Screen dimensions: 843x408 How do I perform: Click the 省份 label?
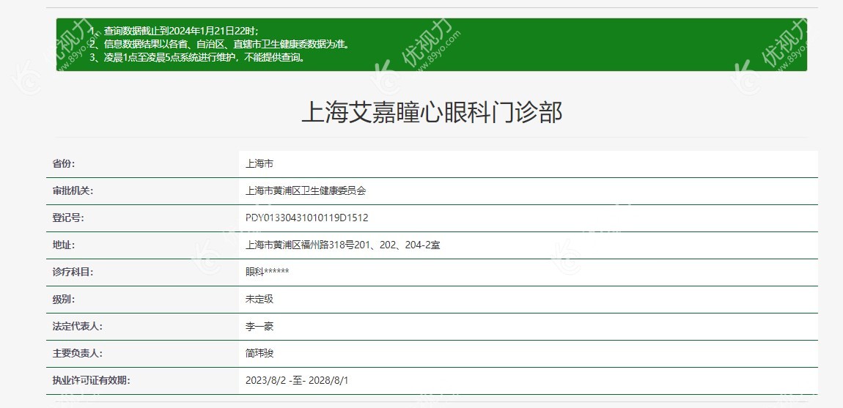tap(64, 164)
